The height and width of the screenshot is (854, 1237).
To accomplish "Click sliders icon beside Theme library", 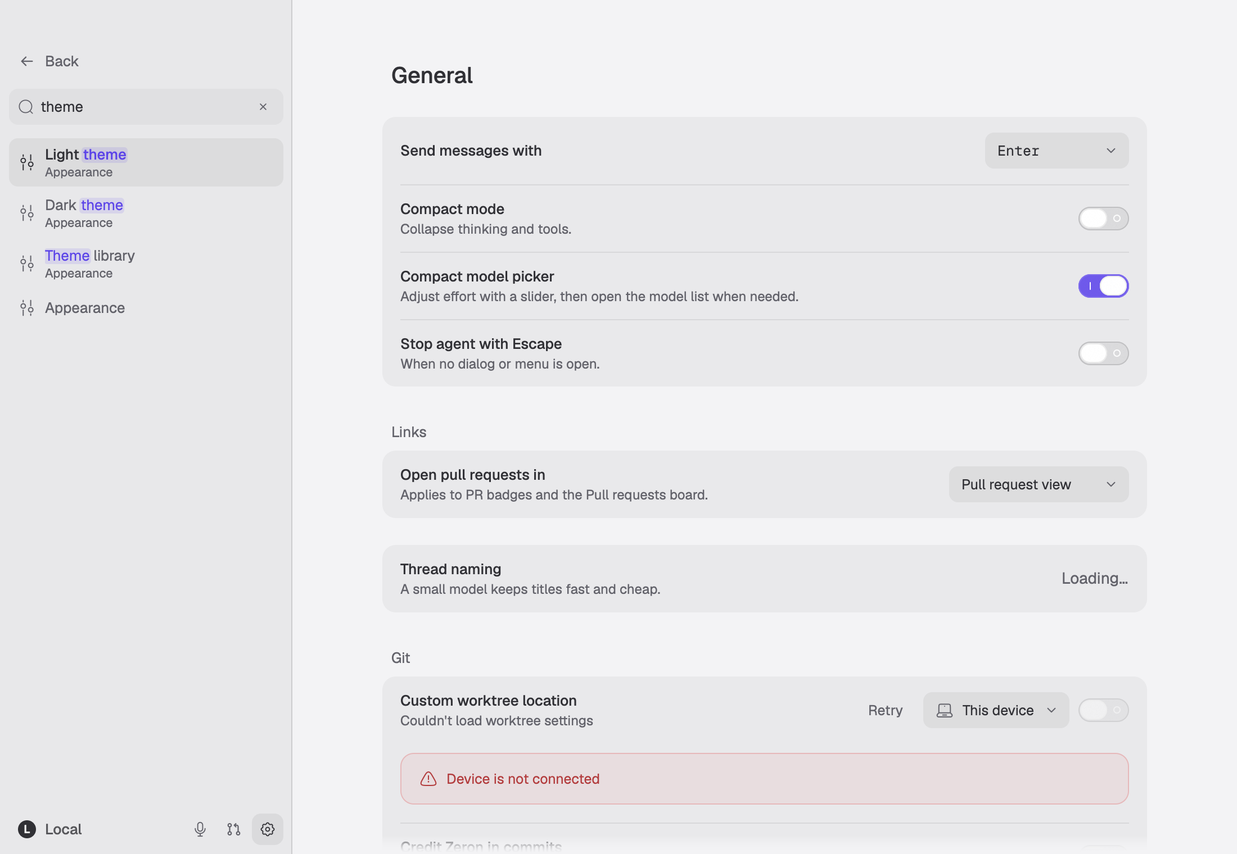I will (x=27, y=264).
